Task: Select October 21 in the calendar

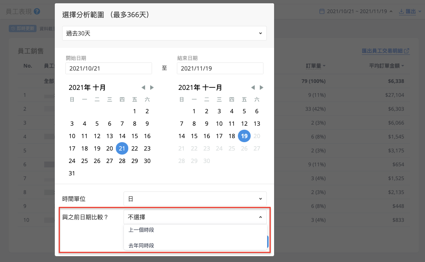Action: coord(122,148)
